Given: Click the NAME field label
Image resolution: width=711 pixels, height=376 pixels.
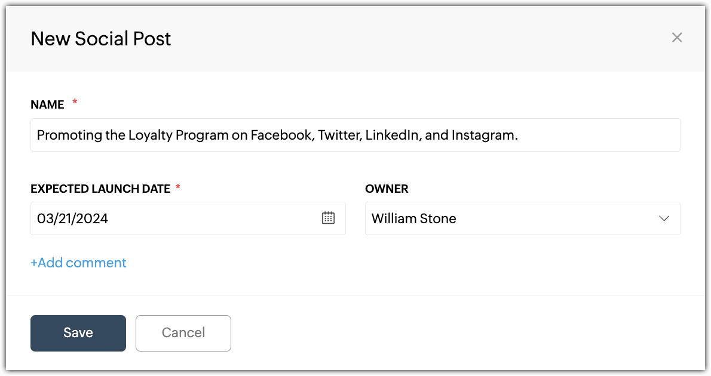Looking at the screenshot, I should tap(47, 104).
